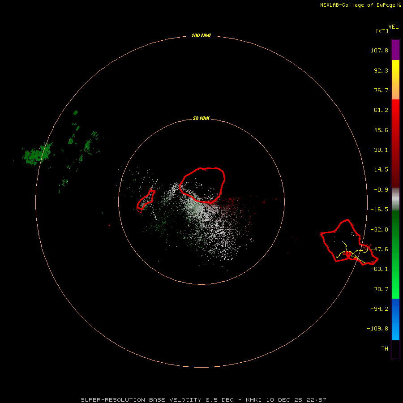
Task: Click the NEXLAB-College of DuPage credit text
Action: [360, 5]
